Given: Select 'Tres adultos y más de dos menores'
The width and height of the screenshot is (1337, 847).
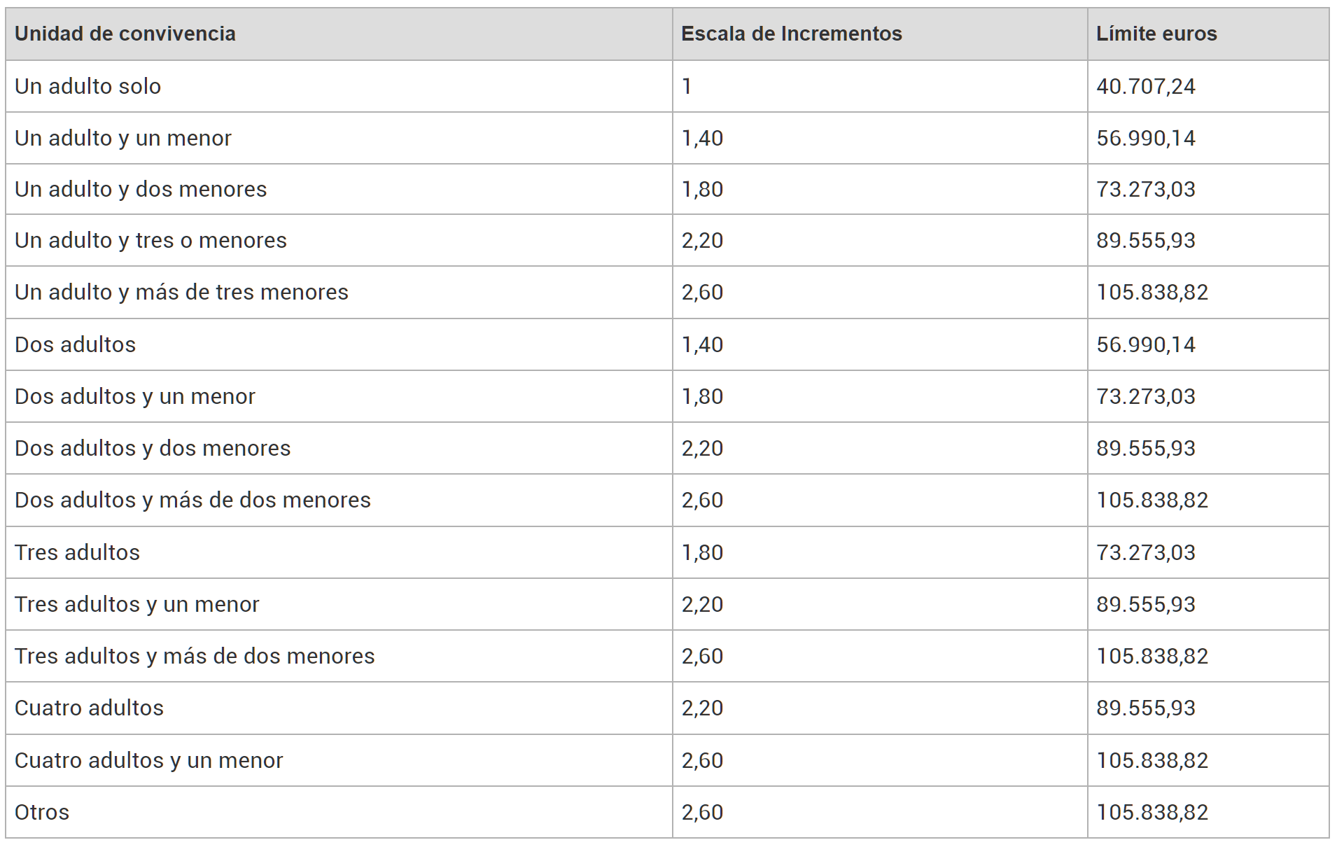Looking at the screenshot, I should click(195, 656).
